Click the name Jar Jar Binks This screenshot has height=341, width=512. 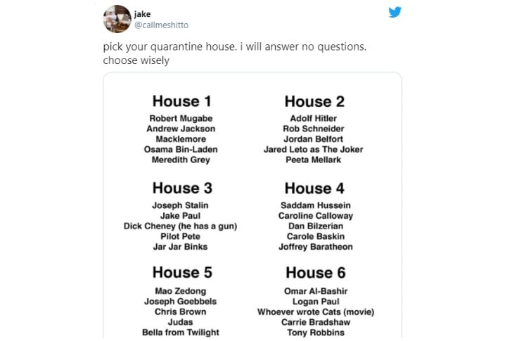(180, 247)
